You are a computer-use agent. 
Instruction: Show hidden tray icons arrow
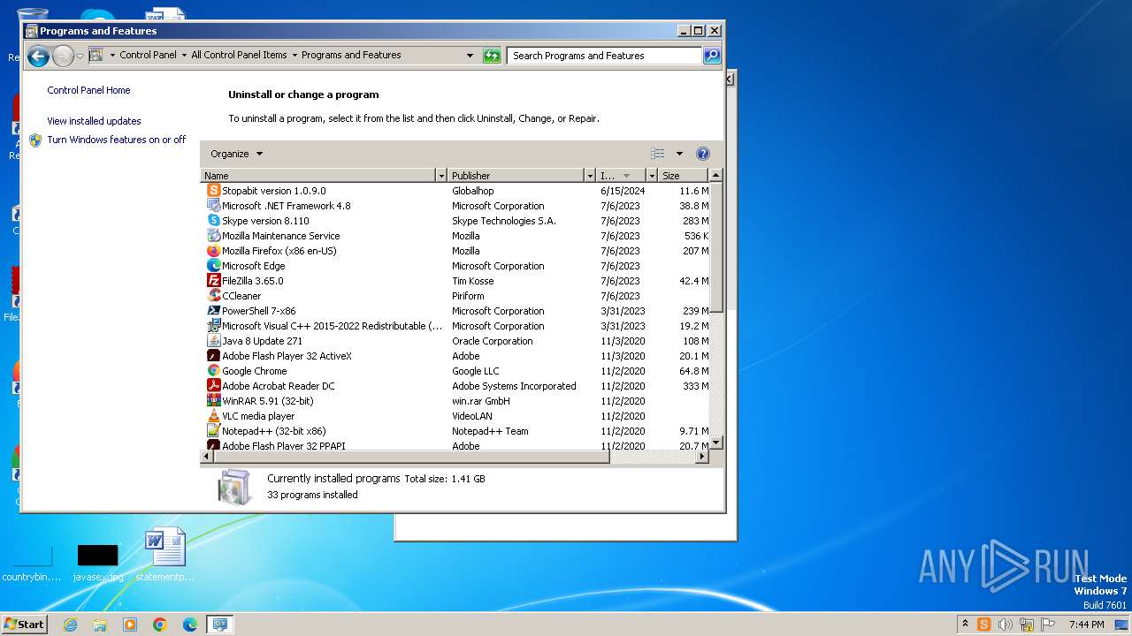coord(965,624)
